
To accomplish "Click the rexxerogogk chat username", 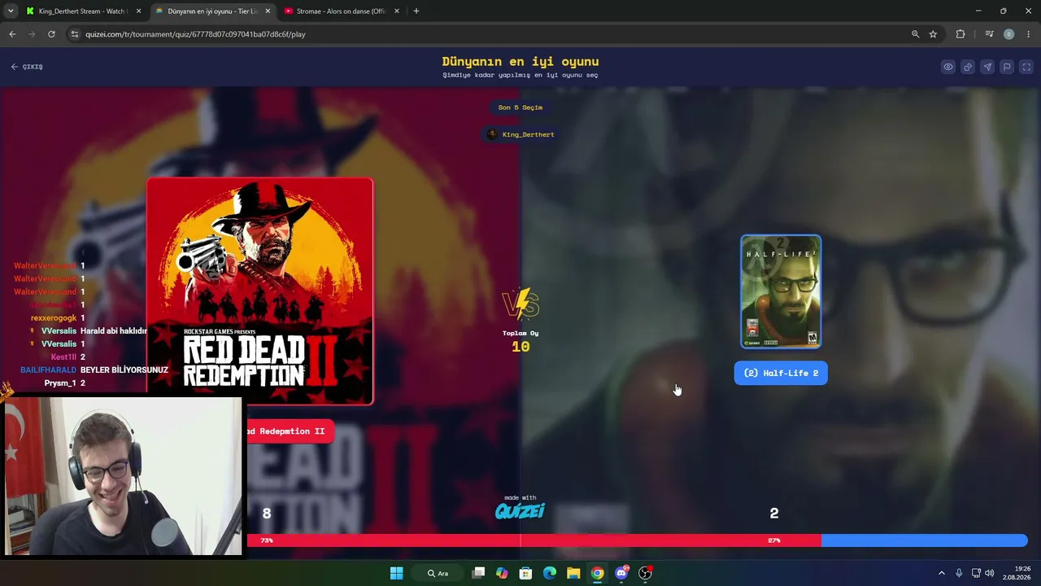I will pos(54,317).
